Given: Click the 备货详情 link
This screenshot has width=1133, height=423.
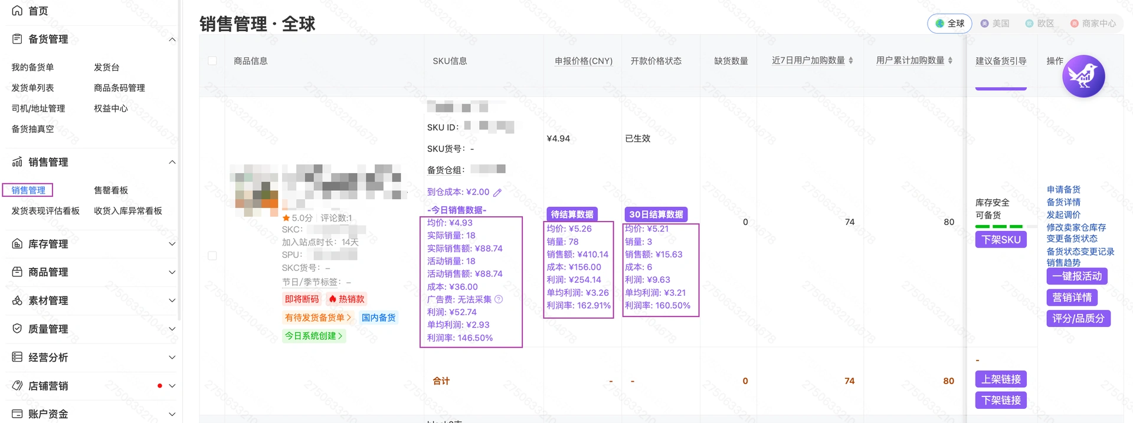Looking at the screenshot, I should [x=1063, y=202].
